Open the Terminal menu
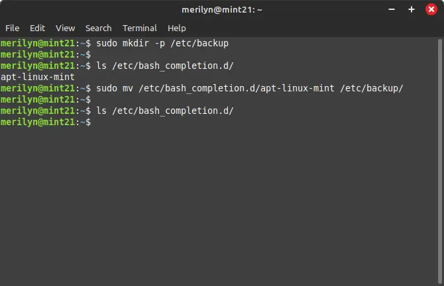444x286 pixels. (140, 28)
